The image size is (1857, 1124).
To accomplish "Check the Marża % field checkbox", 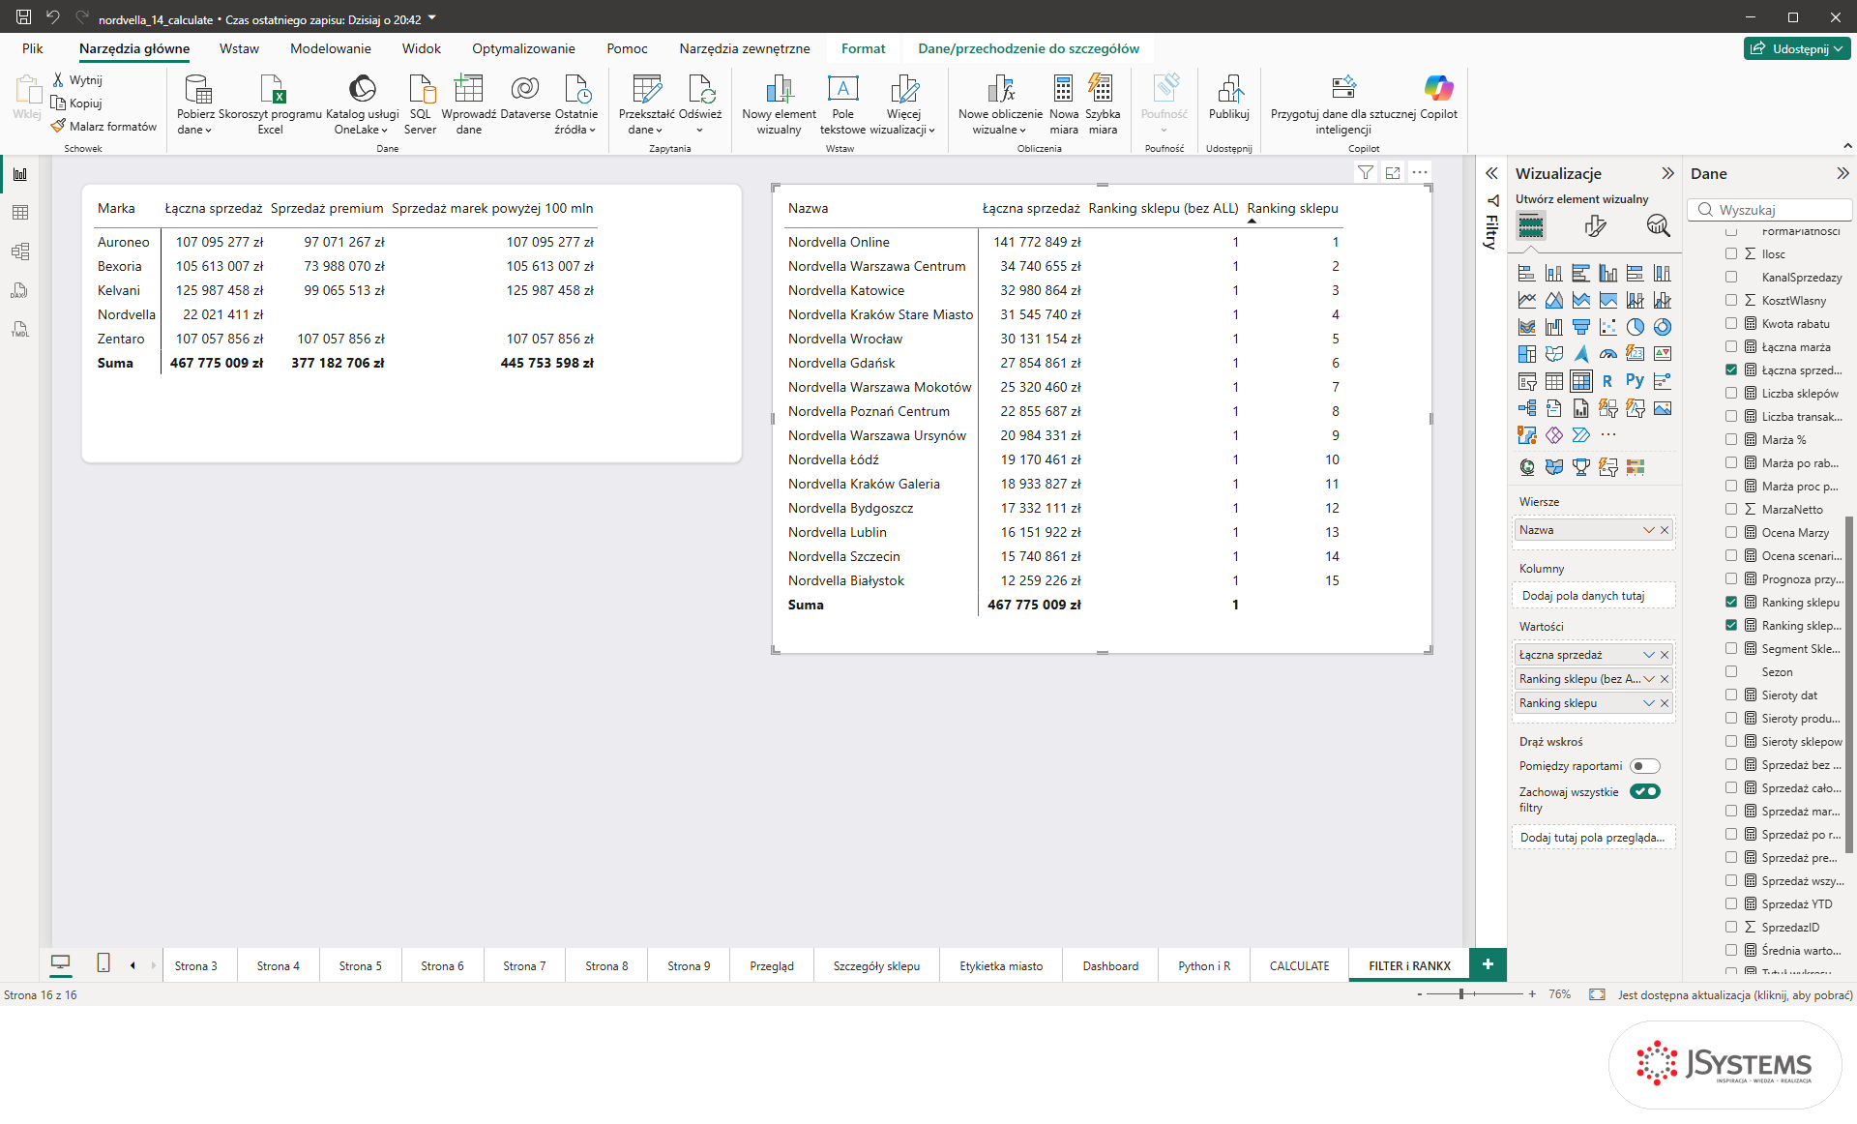I will (x=1731, y=440).
